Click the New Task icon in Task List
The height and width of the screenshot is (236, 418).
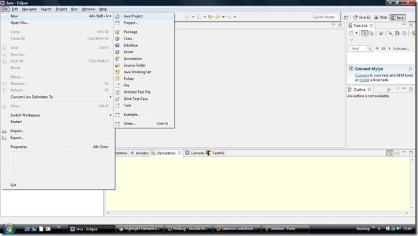(351, 33)
